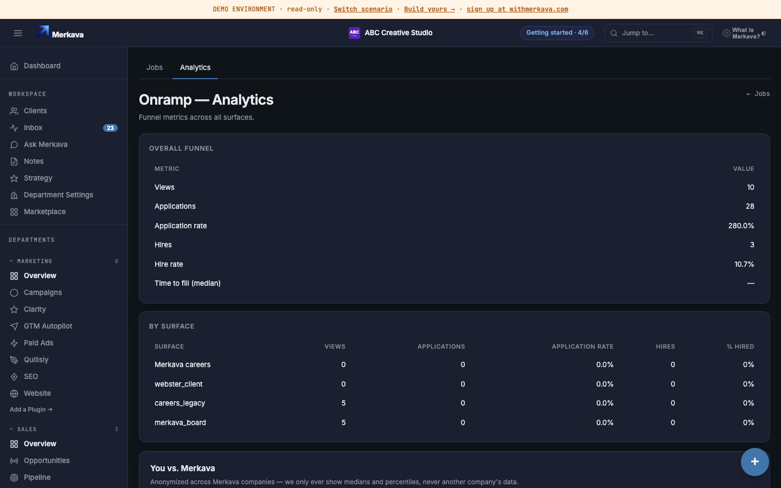Click the GTM Autopilot send icon

point(14,326)
